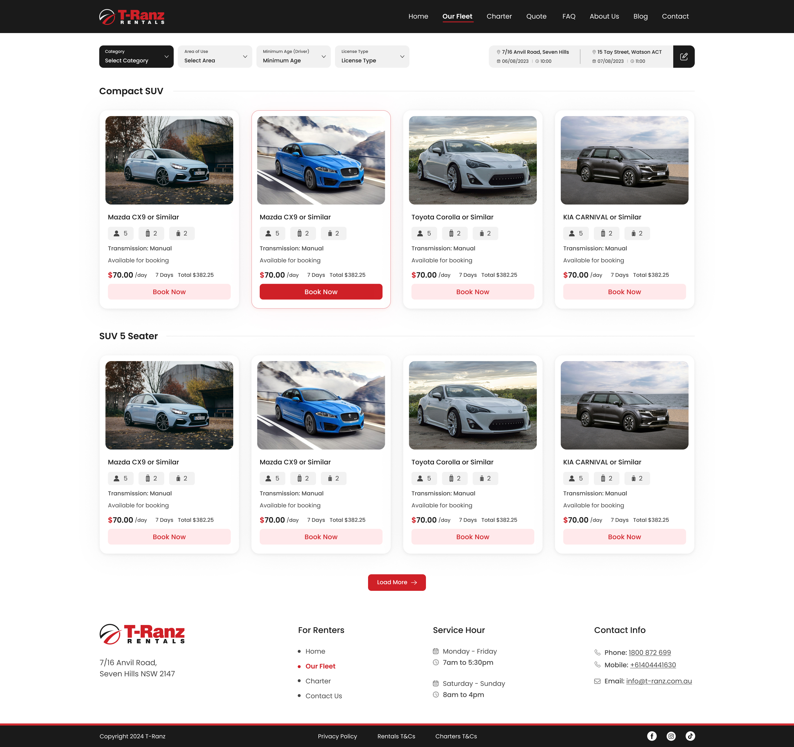Click drop-off location pin icon for Tay Street
The image size is (794, 747).
click(594, 52)
